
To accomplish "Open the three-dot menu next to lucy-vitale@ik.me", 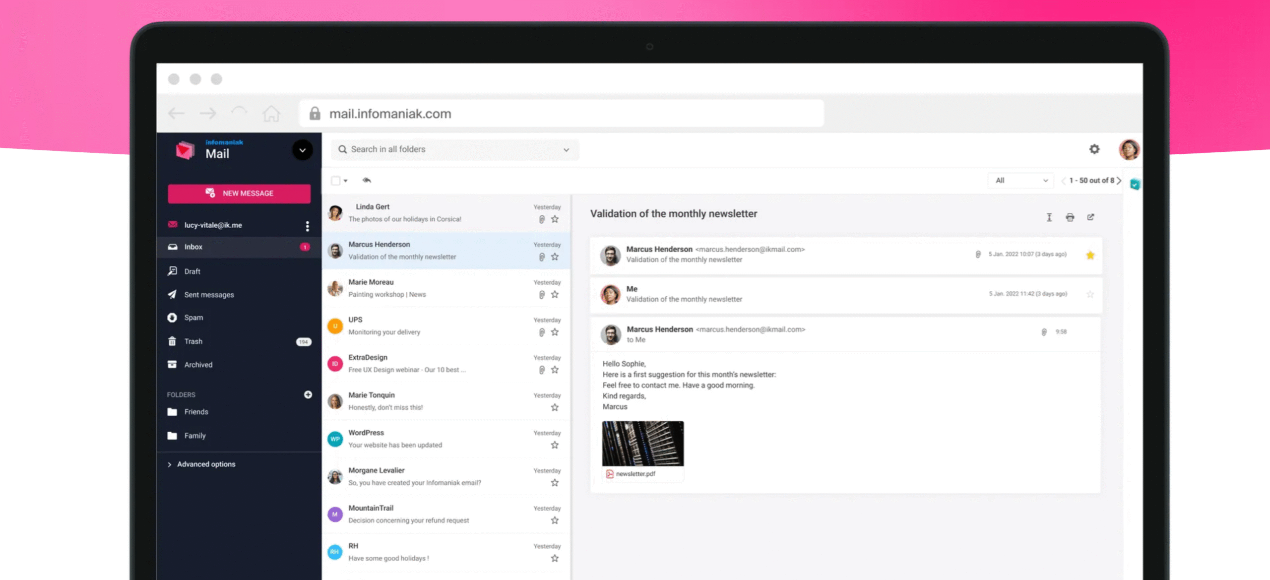I will (308, 226).
